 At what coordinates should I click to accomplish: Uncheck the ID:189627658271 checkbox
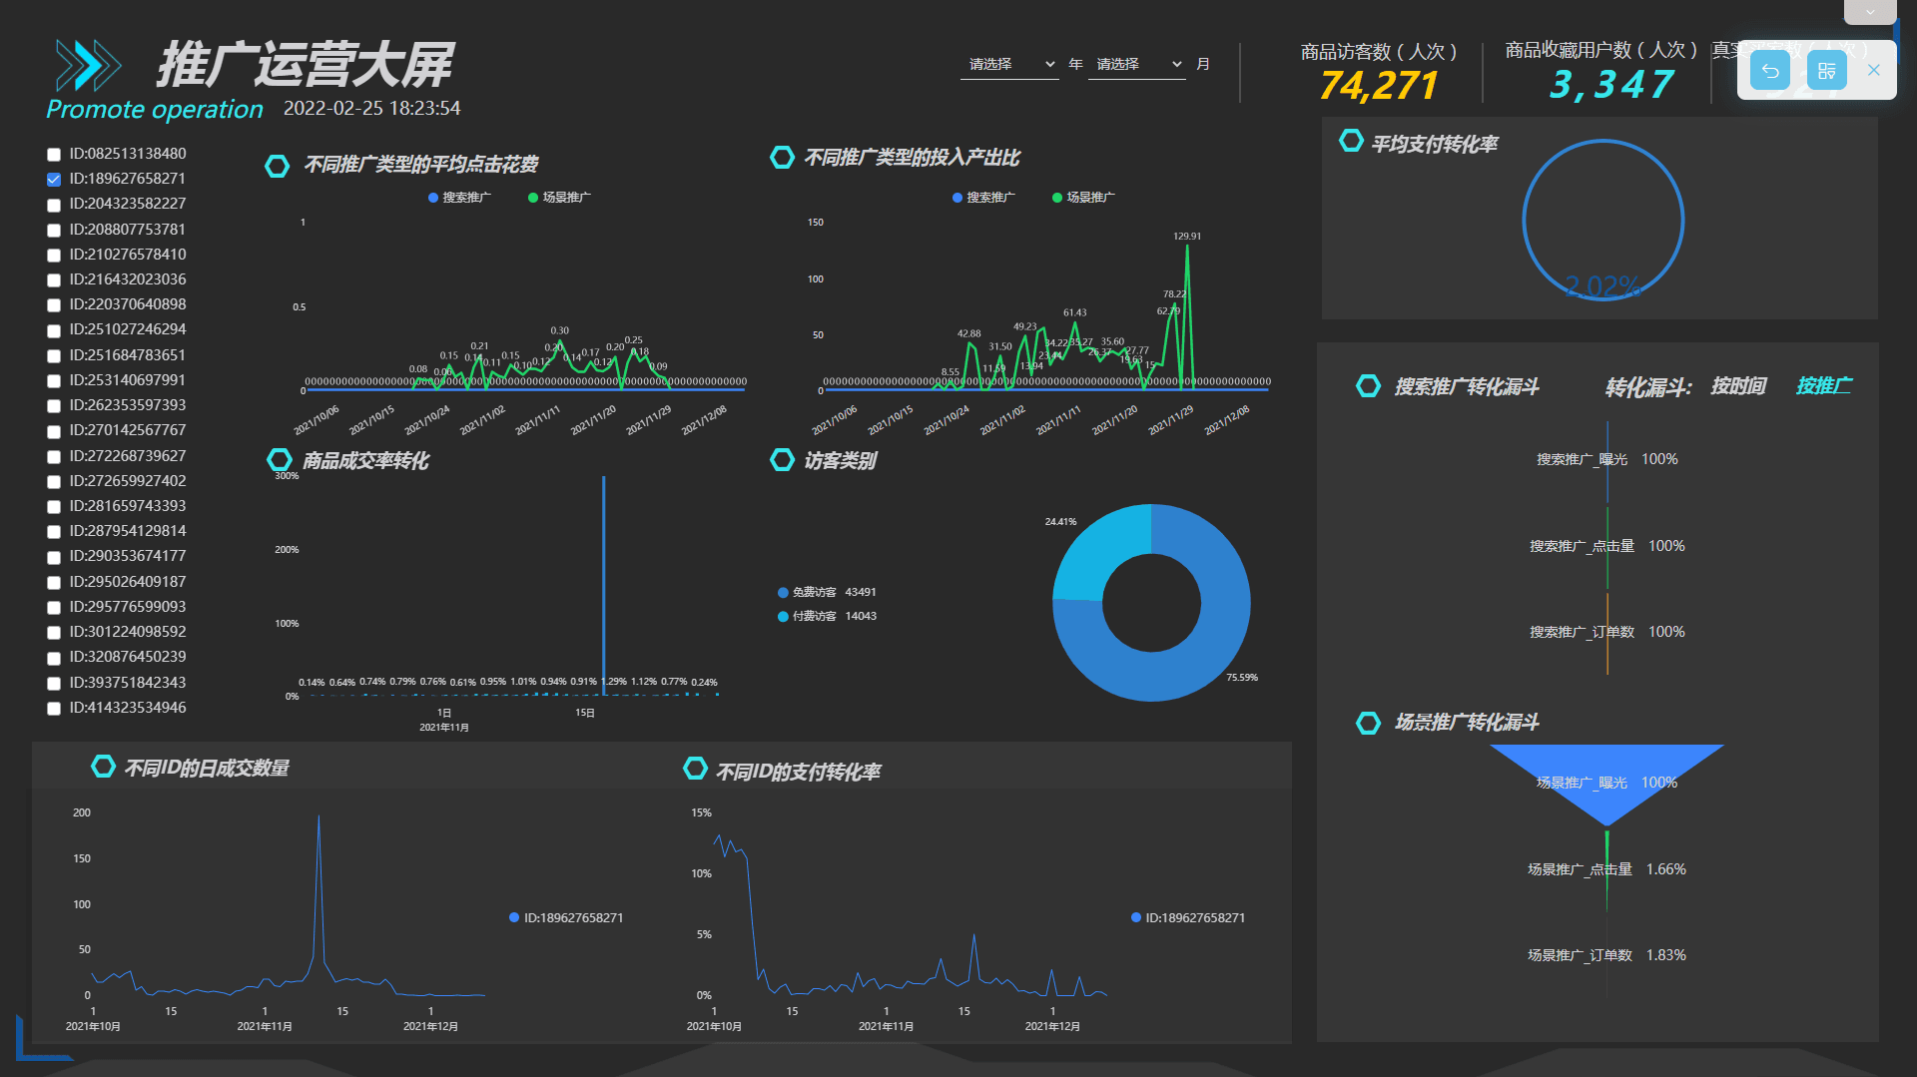pyautogui.click(x=54, y=180)
